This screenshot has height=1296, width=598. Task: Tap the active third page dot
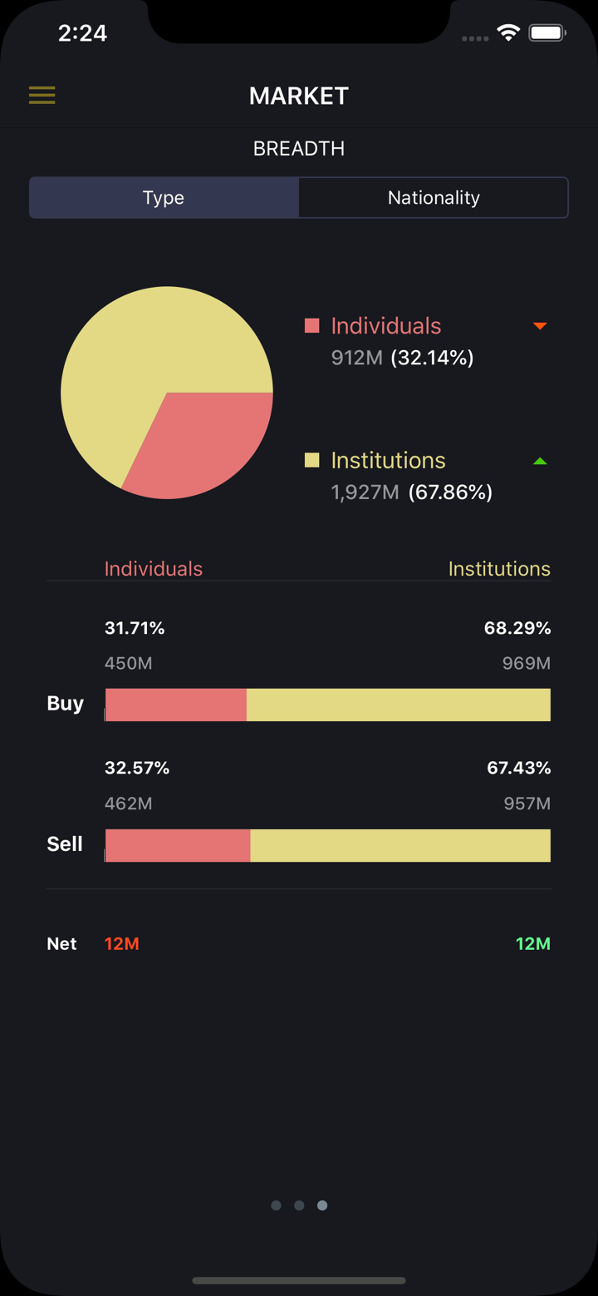322,1205
